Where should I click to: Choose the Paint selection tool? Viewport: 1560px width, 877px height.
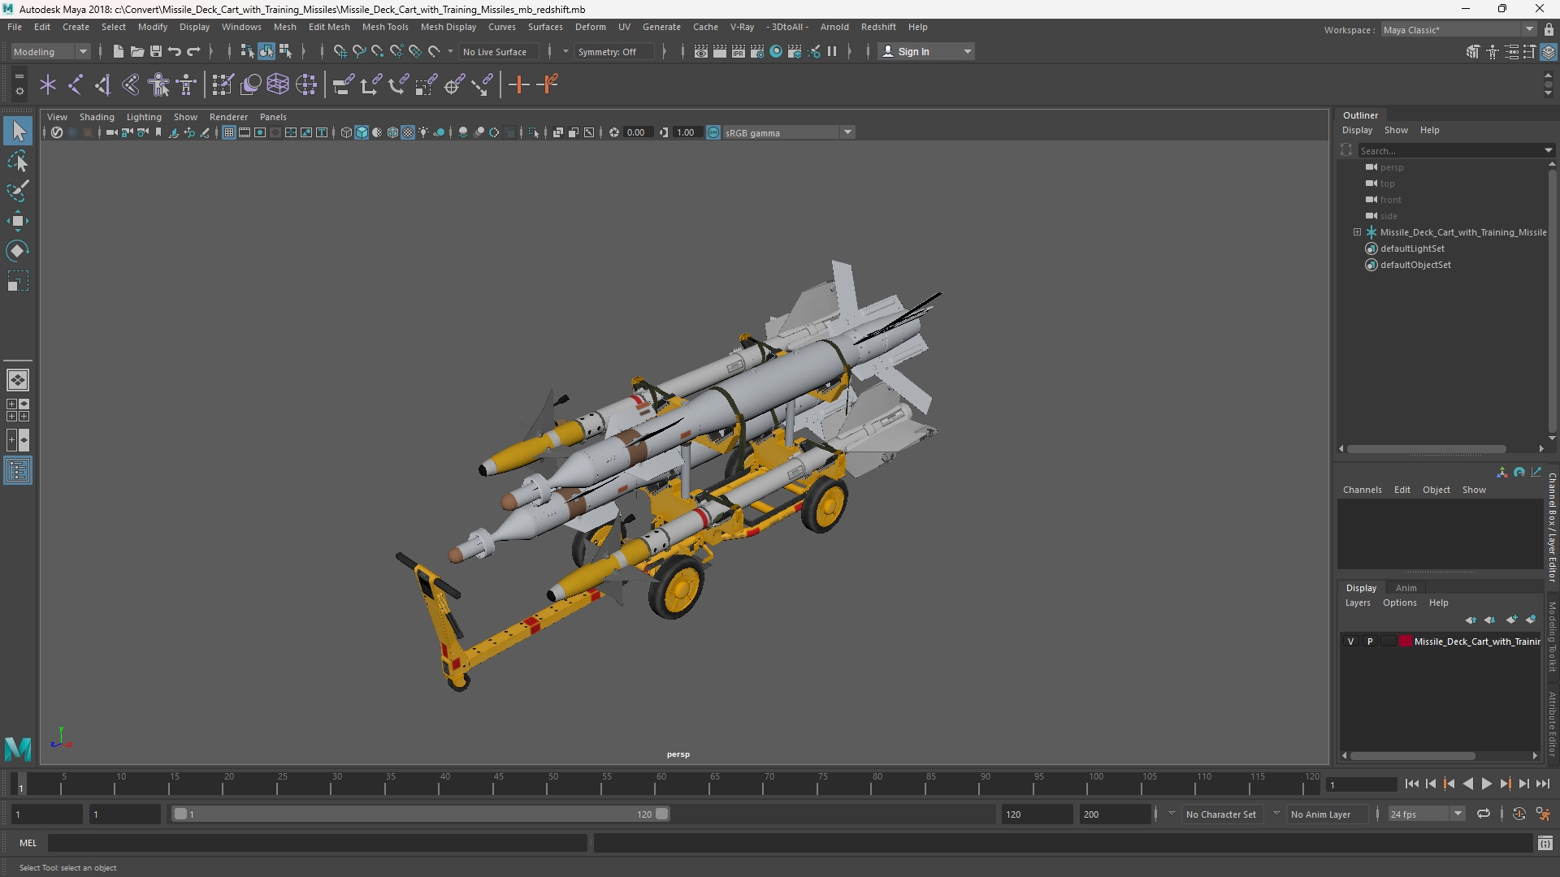18,192
